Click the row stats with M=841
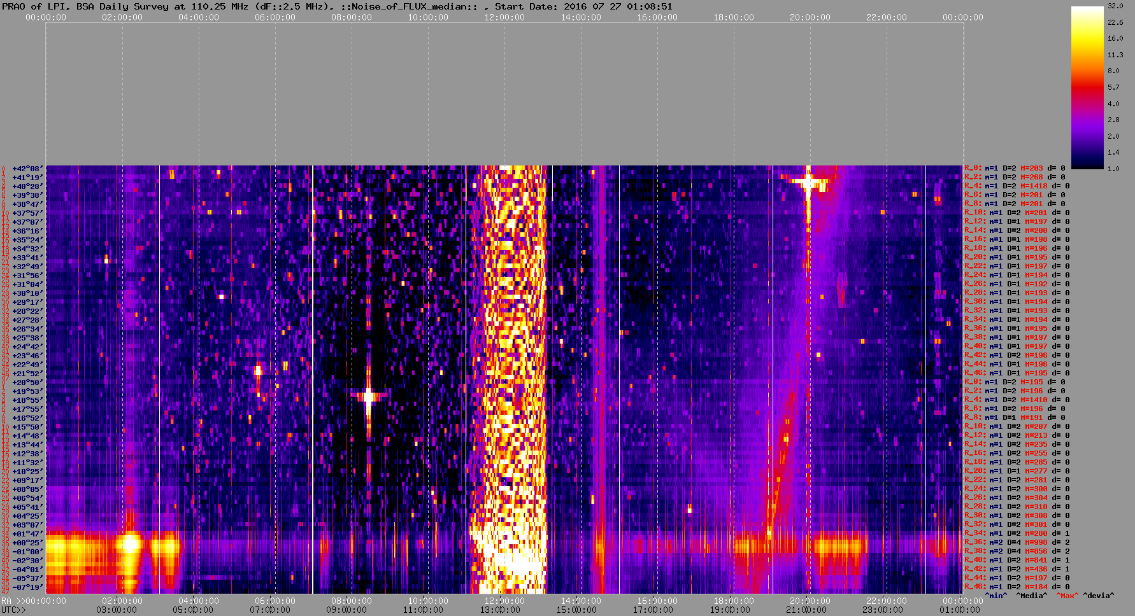The width and height of the screenshot is (1135, 616). click(x=1017, y=561)
